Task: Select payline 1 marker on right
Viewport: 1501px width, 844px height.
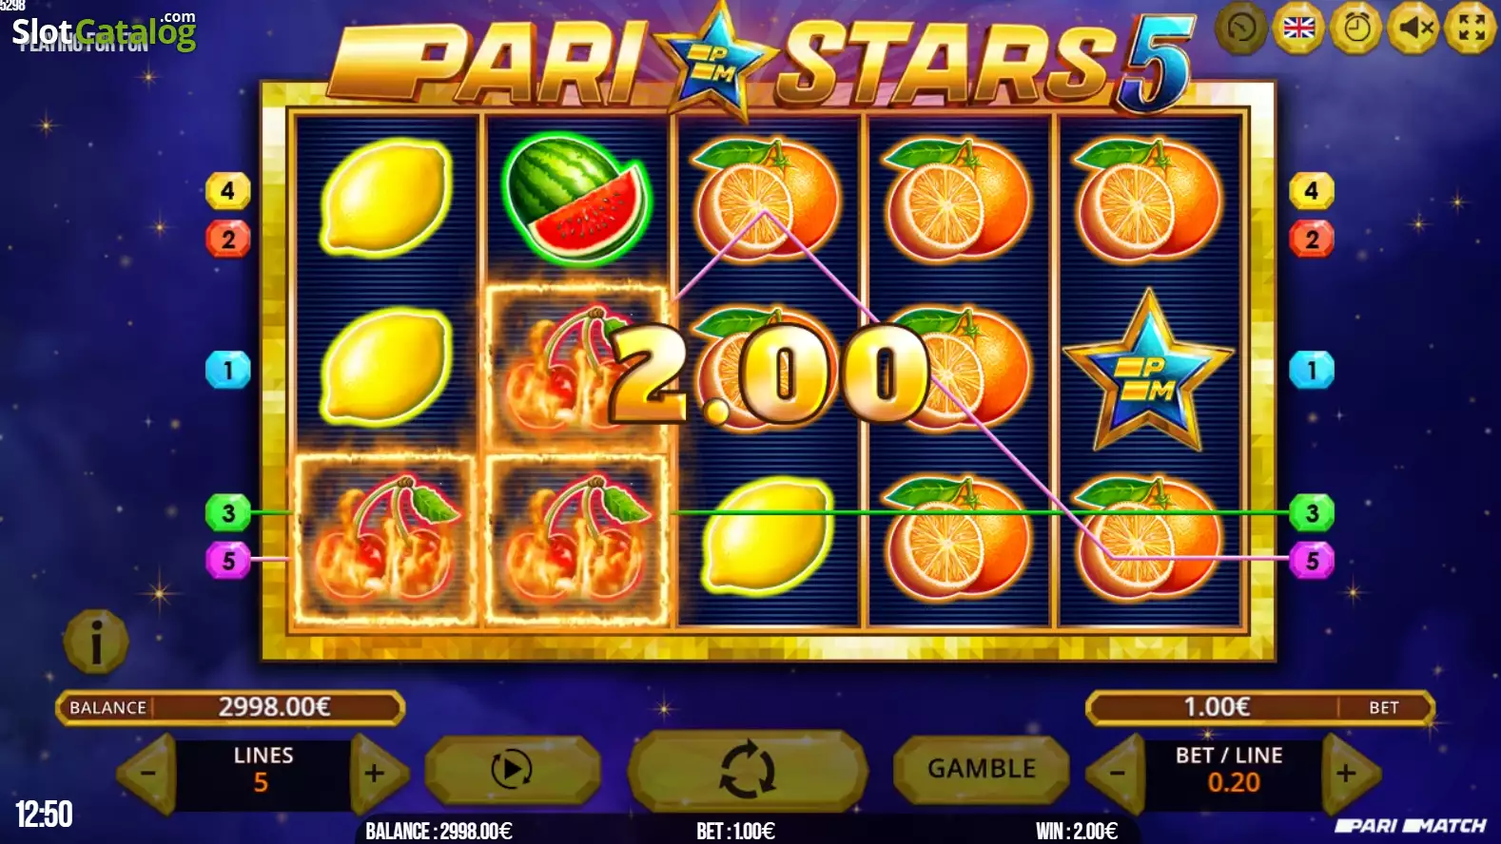Action: 1312,370
